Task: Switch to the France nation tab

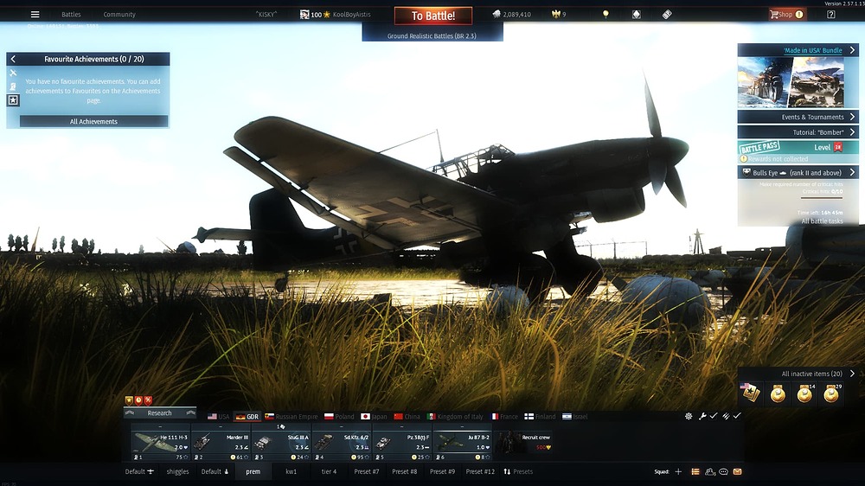Action: click(x=505, y=417)
